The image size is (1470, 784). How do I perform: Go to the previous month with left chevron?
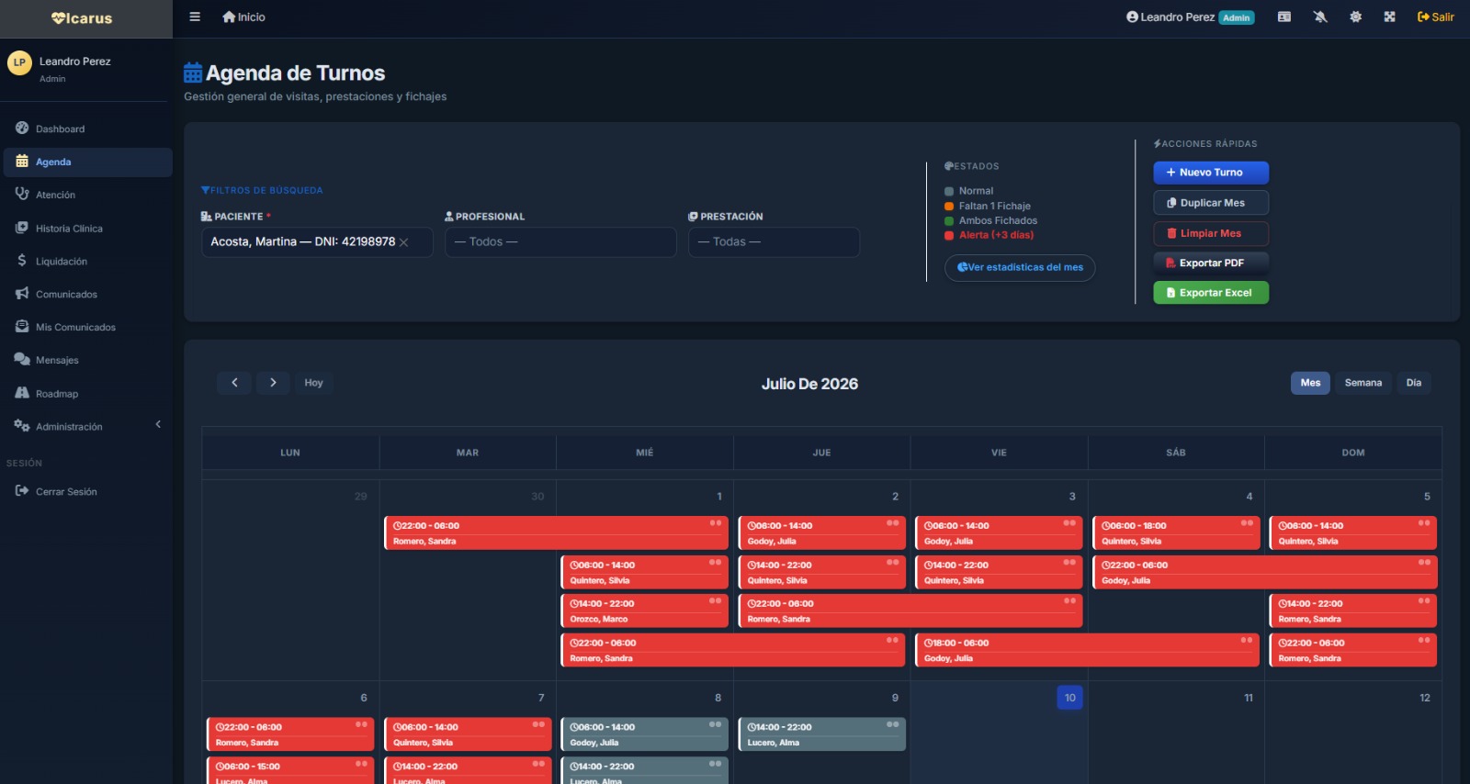(234, 383)
